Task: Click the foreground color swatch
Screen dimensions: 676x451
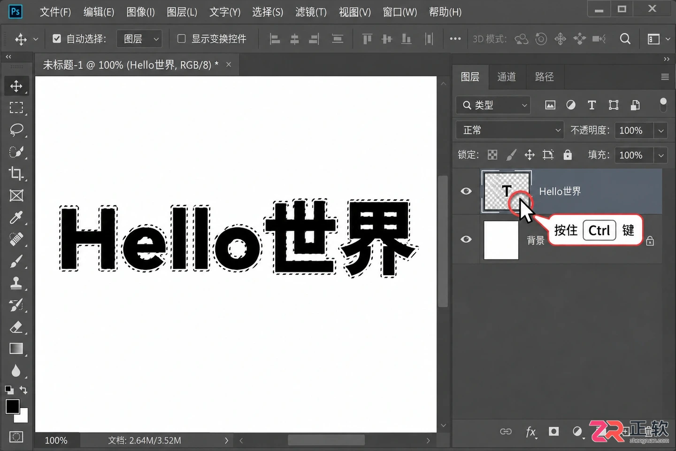Action: pyautogui.click(x=12, y=406)
